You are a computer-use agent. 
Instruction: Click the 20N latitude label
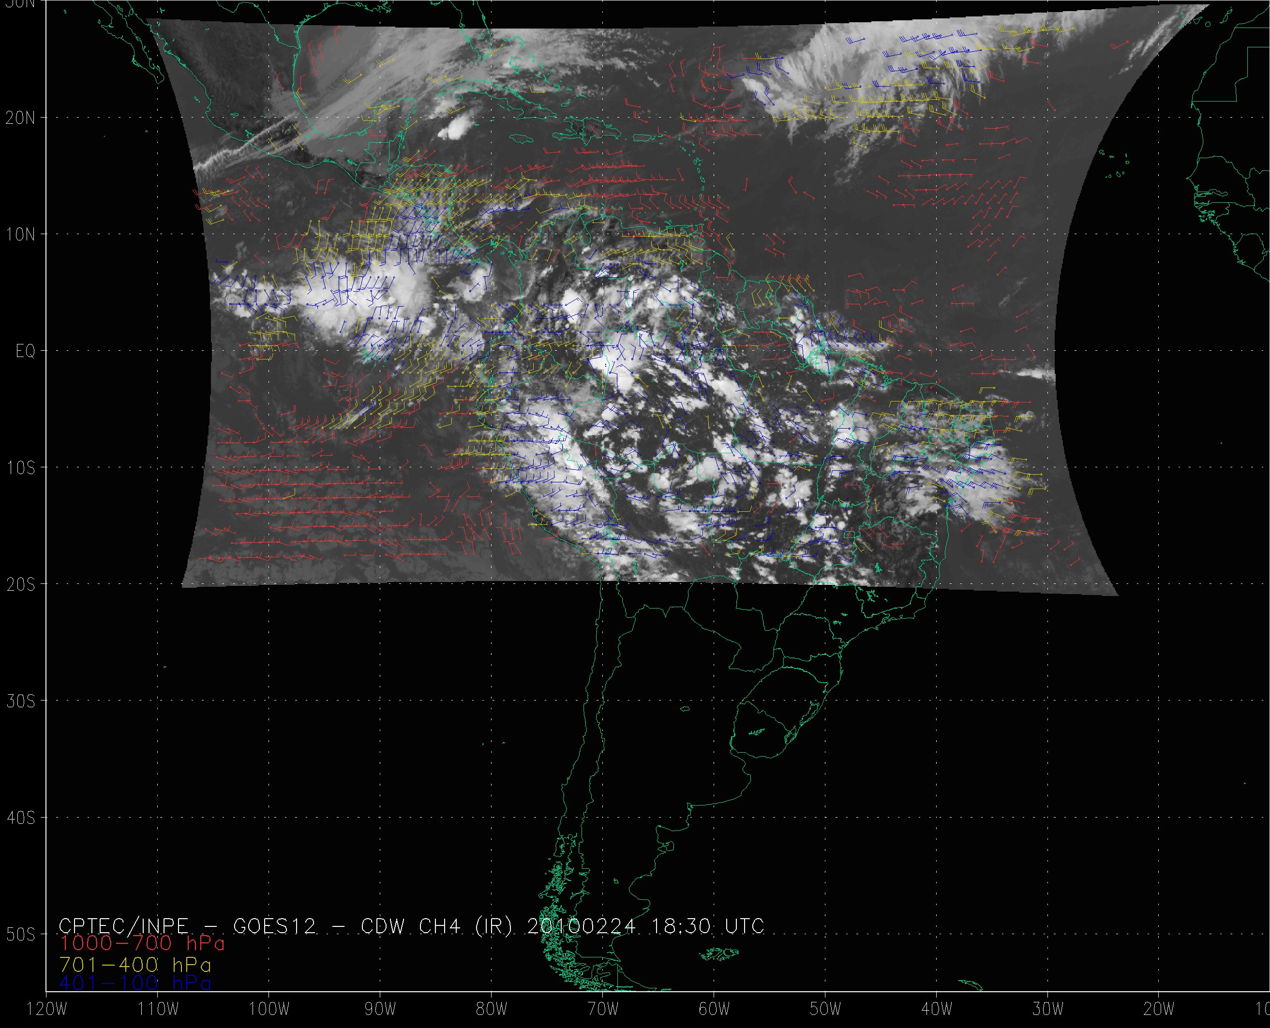point(20,118)
